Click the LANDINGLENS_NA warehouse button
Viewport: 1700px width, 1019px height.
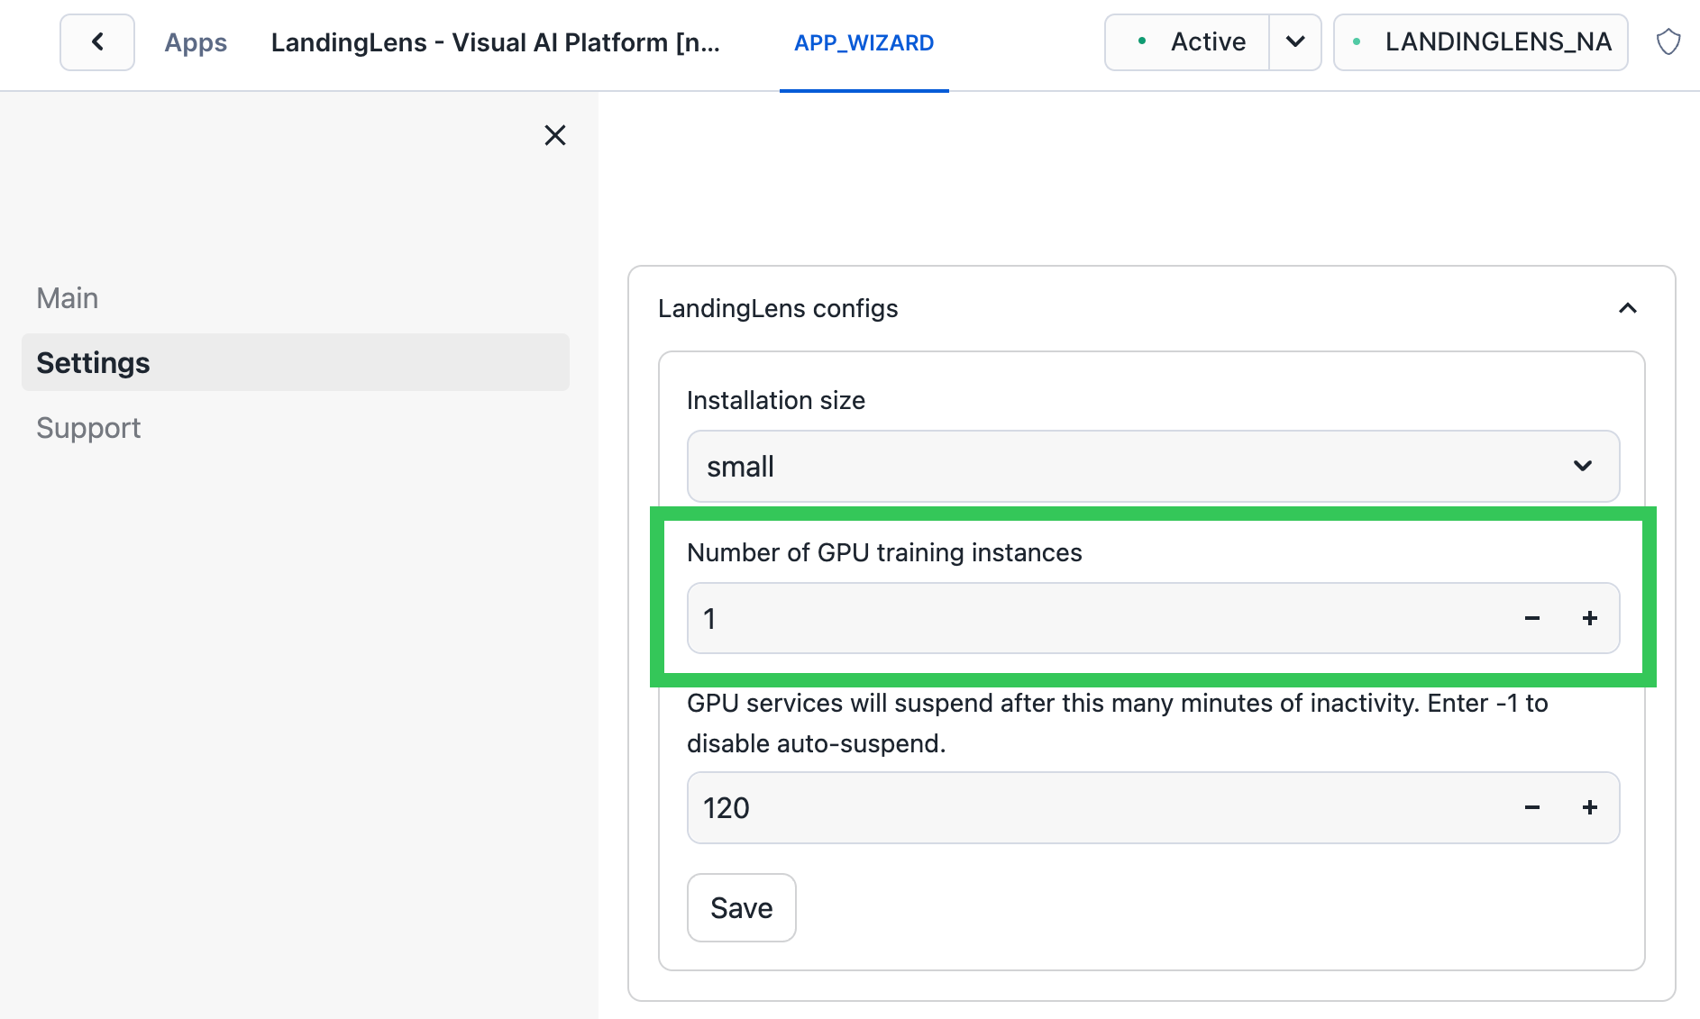point(1481,42)
